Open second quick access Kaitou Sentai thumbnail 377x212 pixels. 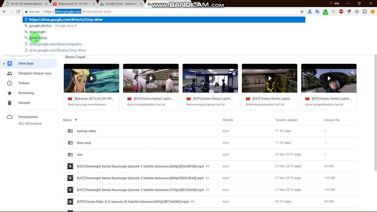[x=151, y=78]
